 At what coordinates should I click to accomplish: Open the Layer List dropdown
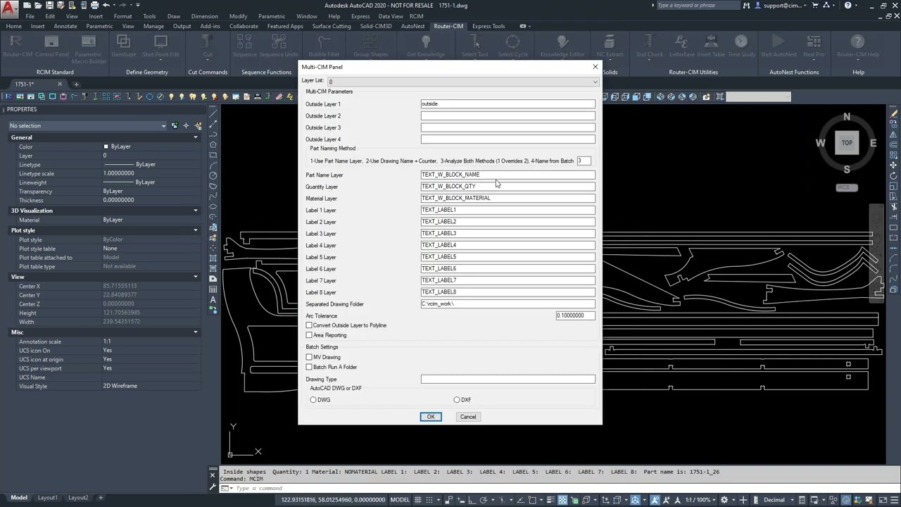coord(595,82)
